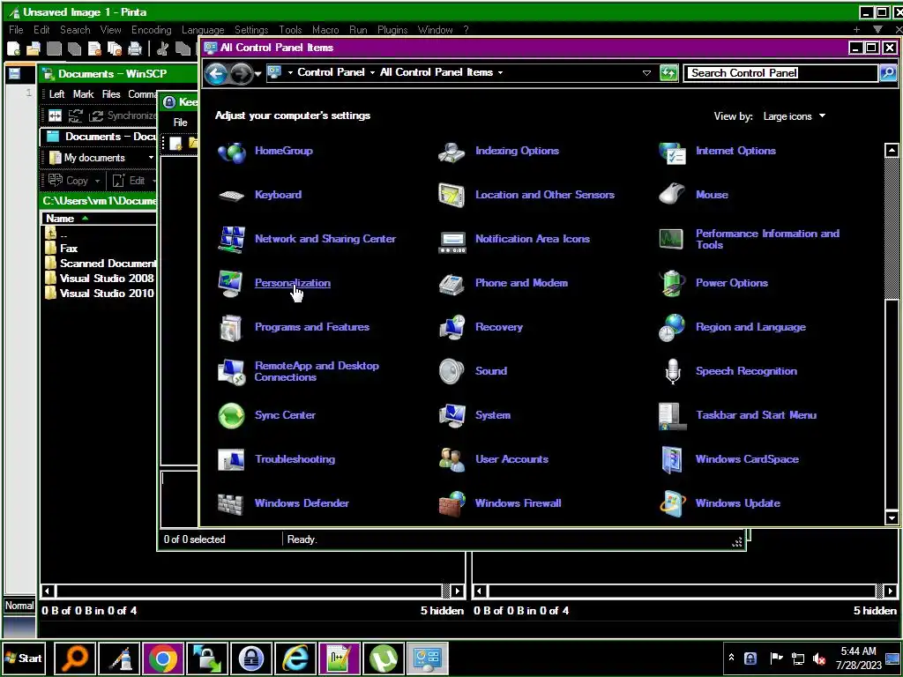Open Internet Explorer from the taskbar

295,658
